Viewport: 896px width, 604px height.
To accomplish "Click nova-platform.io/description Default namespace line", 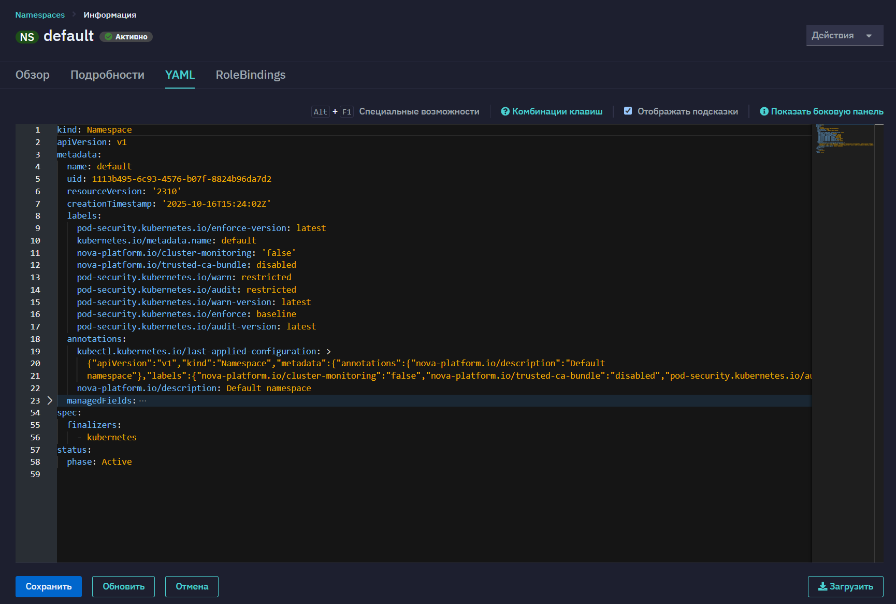I will click(194, 388).
